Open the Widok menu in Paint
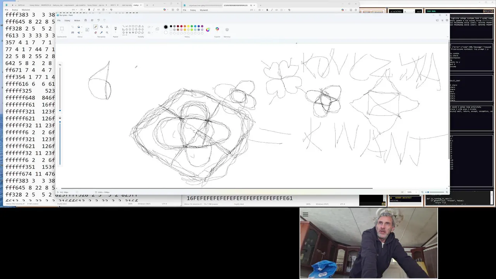 tap(77, 20)
